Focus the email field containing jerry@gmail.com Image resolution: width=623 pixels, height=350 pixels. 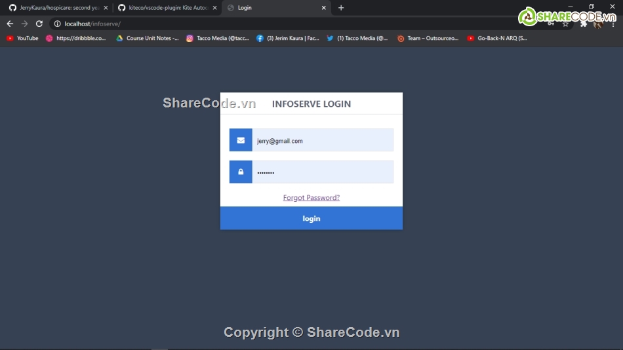coord(323,140)
